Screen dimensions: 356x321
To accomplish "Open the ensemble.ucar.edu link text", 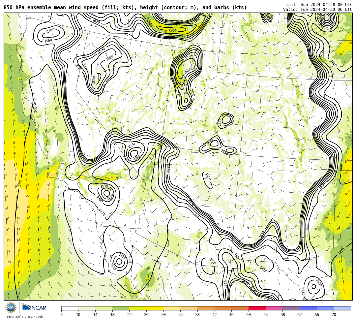I will click(26, 317).
